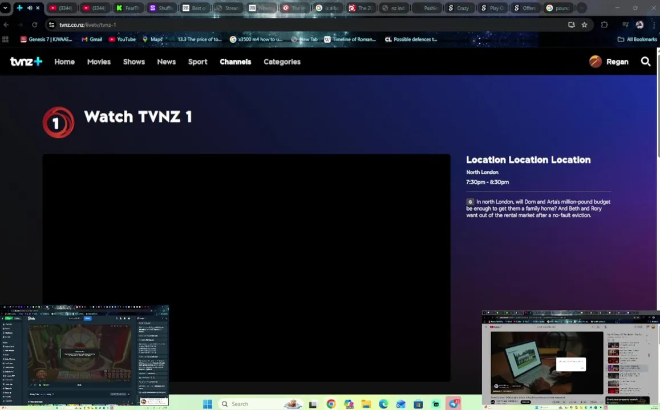View site information icon in address bar
This screenshot has width=660, height=410.
pyautogui.click(x=51, y=25)
